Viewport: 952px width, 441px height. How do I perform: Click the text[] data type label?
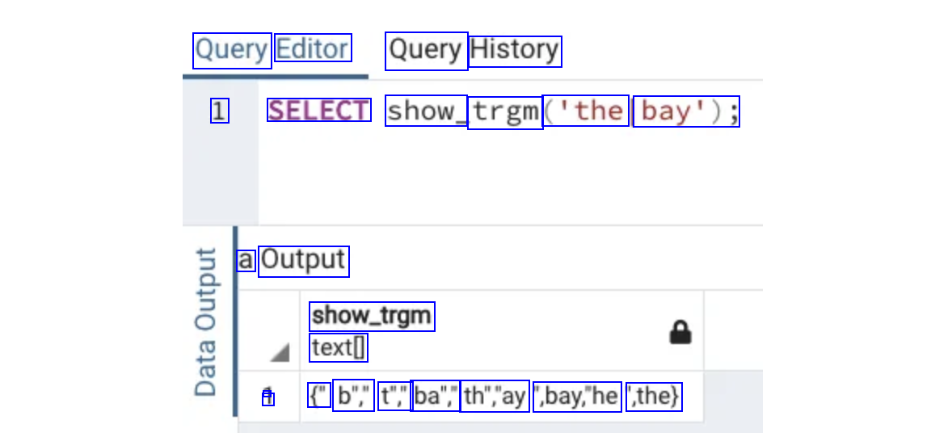pyautogui.click(x=339, y=348)
